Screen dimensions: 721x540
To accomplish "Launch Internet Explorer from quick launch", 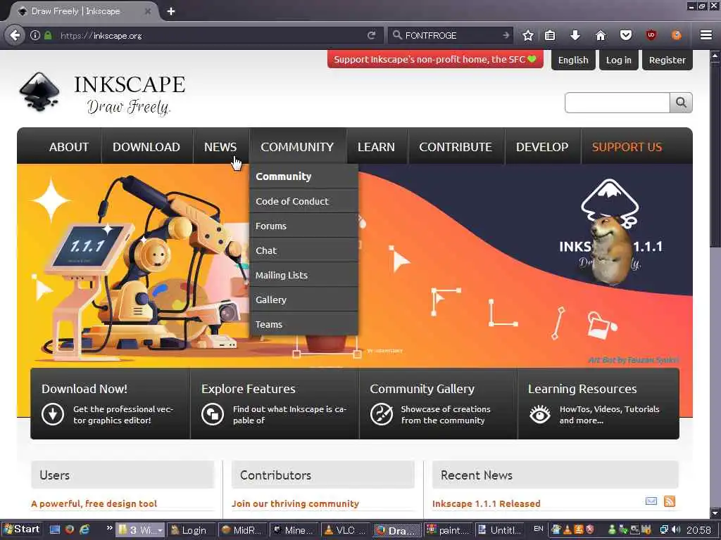I will tap(84, 530).
